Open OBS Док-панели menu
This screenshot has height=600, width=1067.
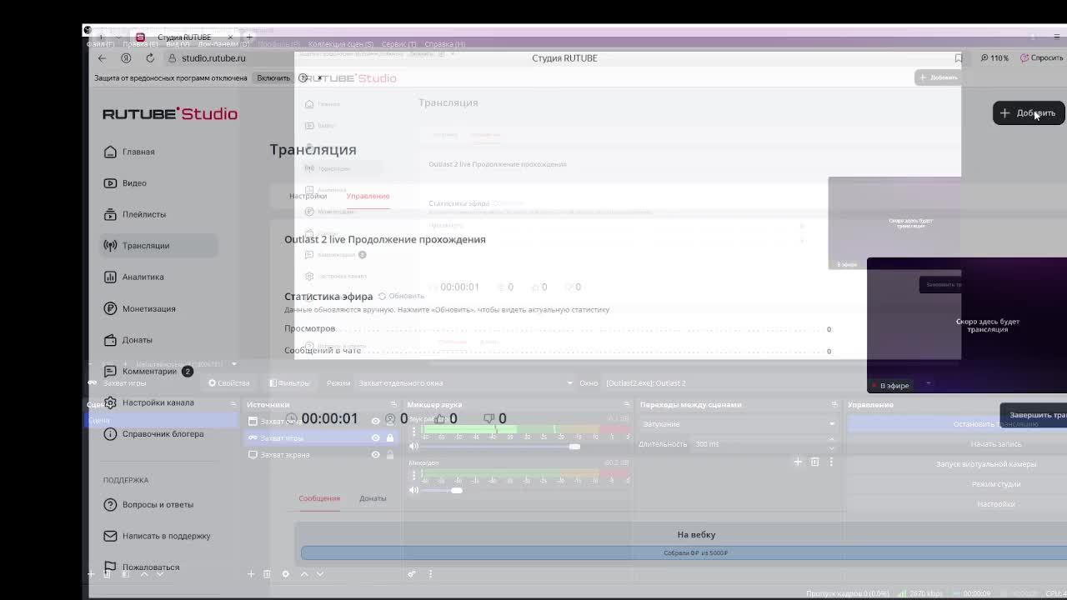223,44
